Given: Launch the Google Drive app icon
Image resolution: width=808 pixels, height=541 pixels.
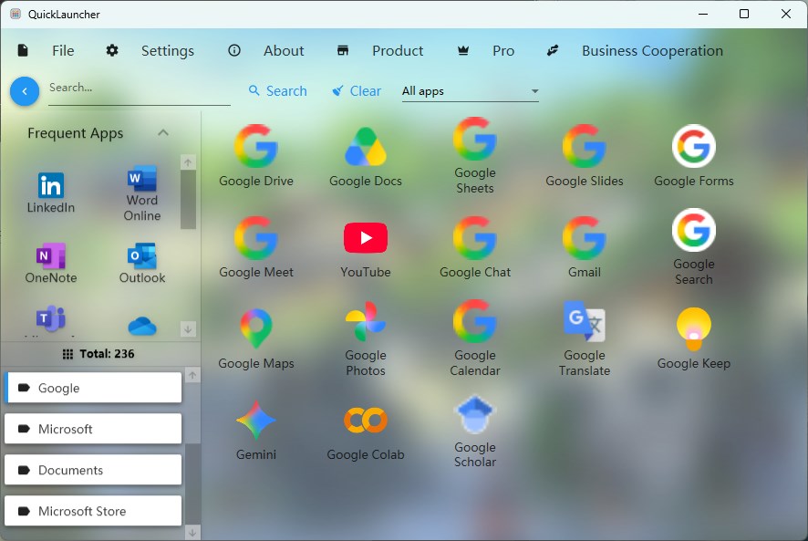Looking at the screenshot, I should click(255, 146).
